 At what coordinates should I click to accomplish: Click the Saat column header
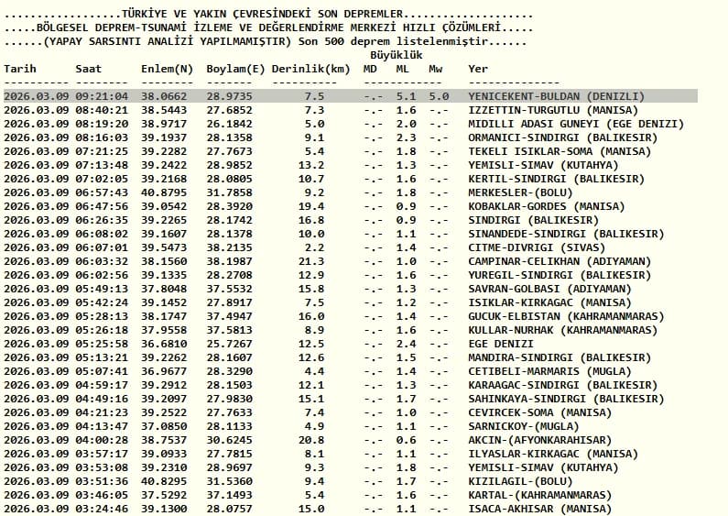88,69
